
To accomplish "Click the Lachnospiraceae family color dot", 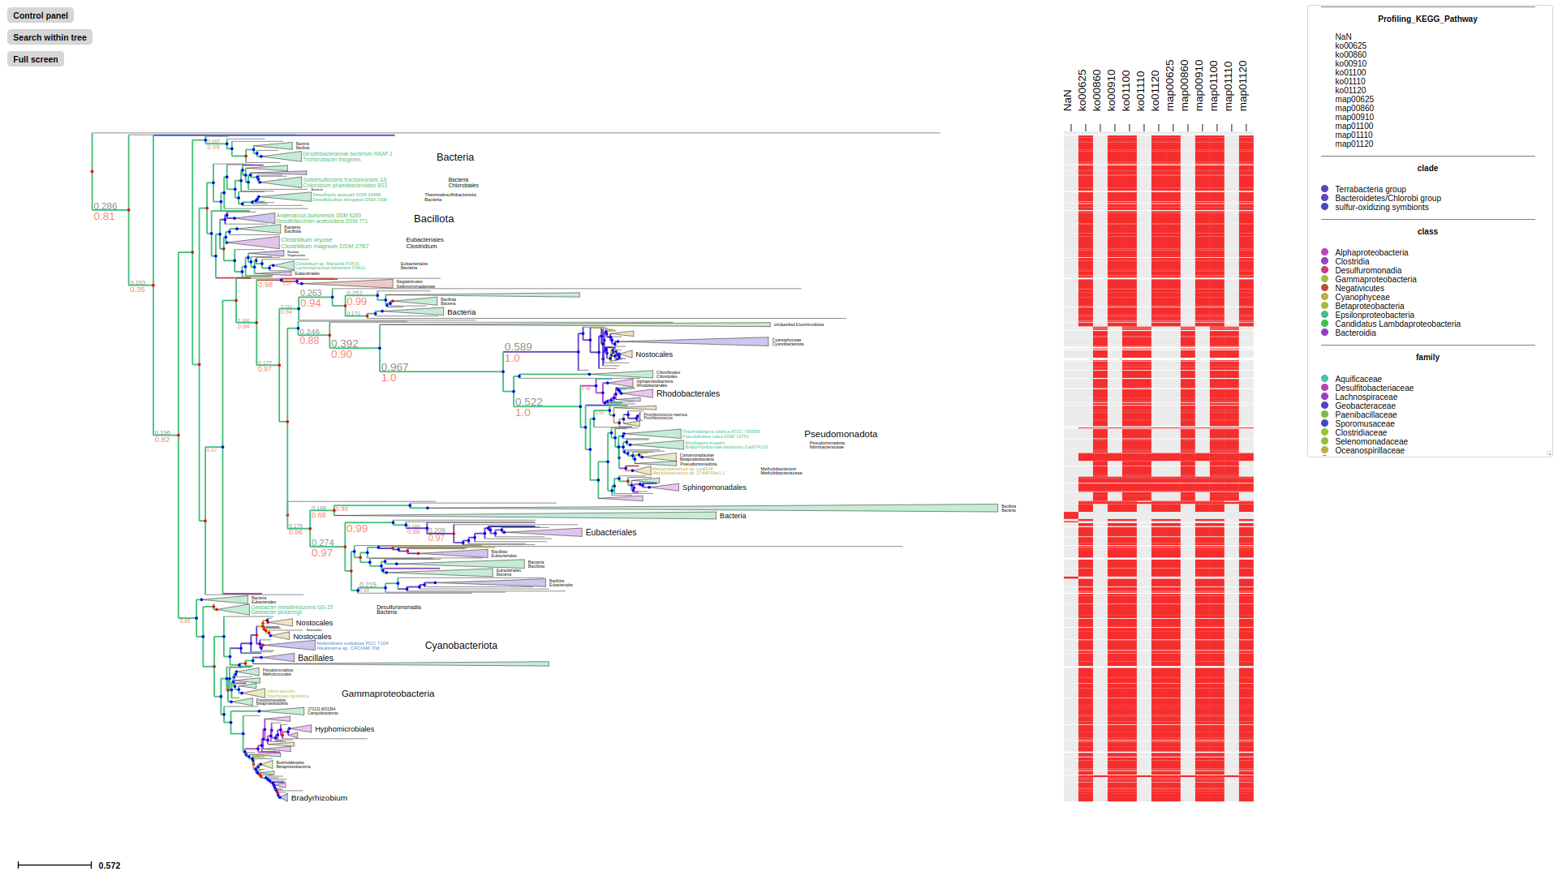I will (1325, 397).
